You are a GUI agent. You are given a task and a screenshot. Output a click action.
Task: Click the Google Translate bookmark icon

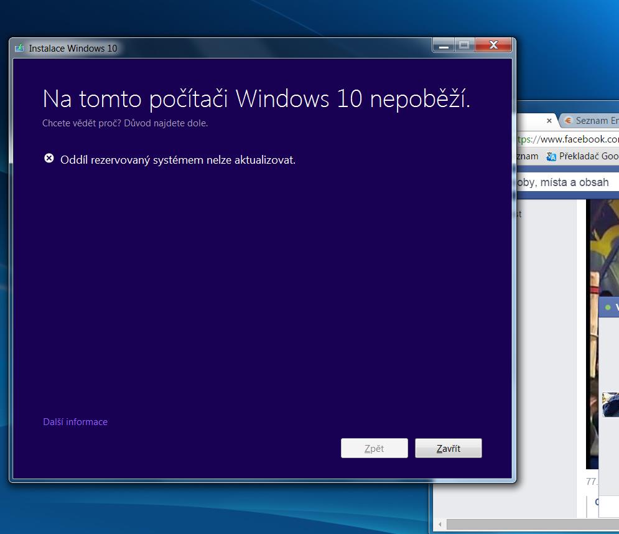pos(551,157)
